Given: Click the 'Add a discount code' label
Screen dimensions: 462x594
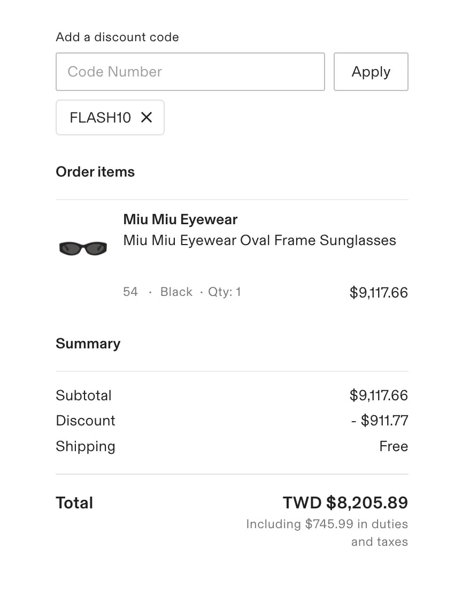Looking at the screenshot, I should coord(117,37).
